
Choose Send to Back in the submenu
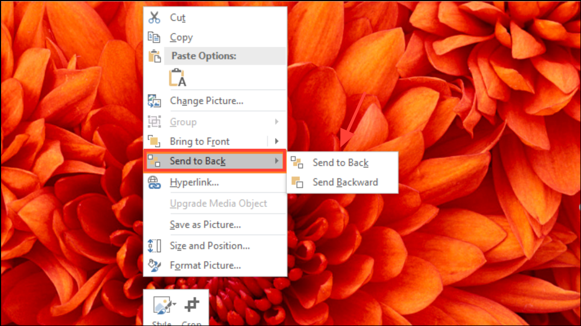pyautogui.click(x=340, y=162)
